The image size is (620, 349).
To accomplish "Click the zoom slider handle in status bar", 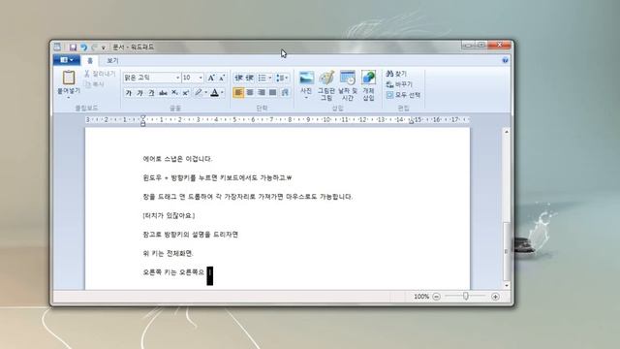I will point(466,296).
